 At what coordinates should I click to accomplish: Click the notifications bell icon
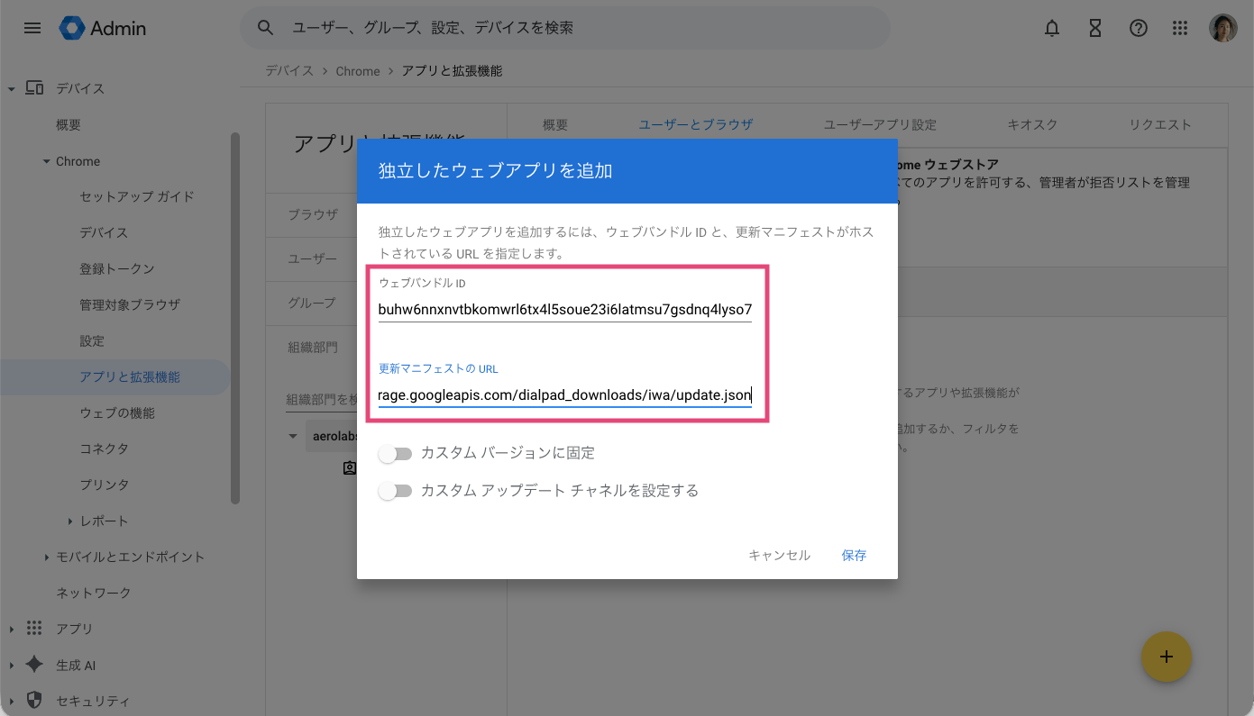1051,28
